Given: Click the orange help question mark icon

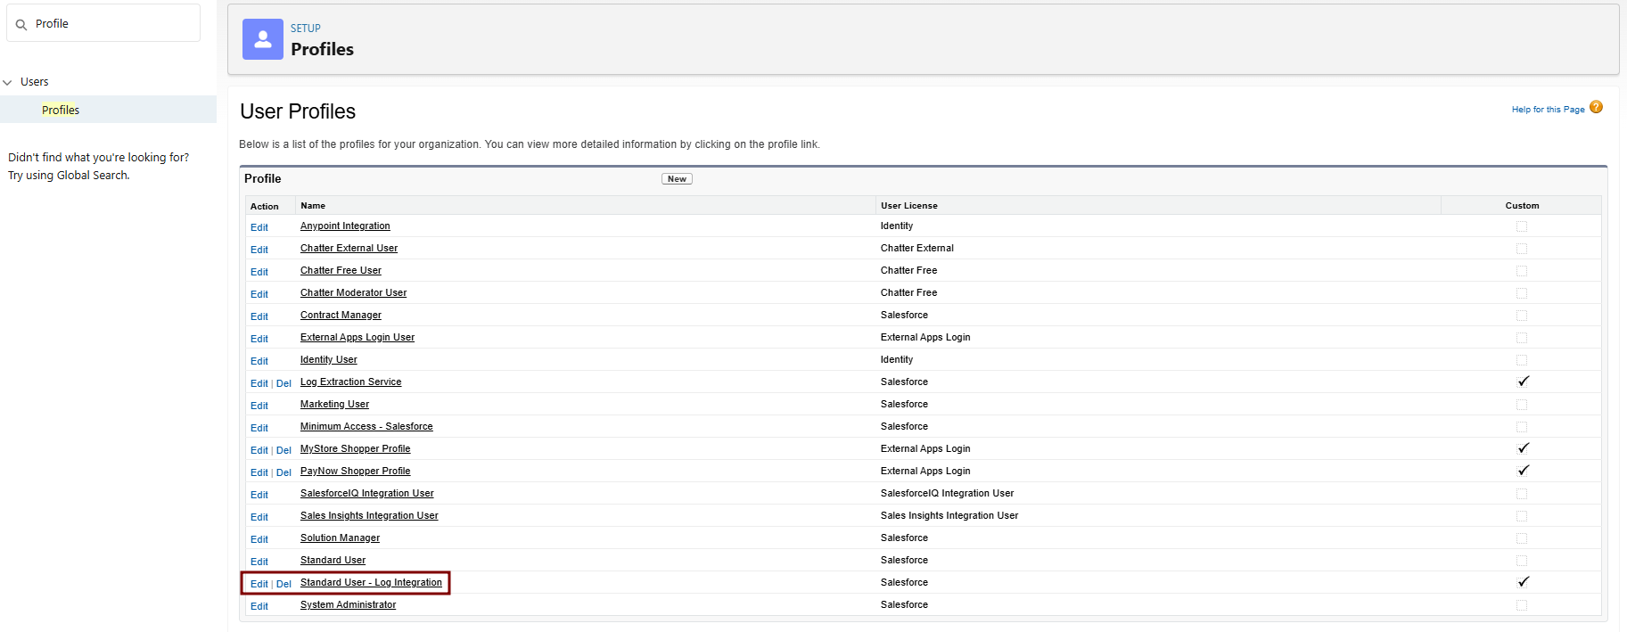Looking at the screenshot, I should click(x=1596, y=108).
